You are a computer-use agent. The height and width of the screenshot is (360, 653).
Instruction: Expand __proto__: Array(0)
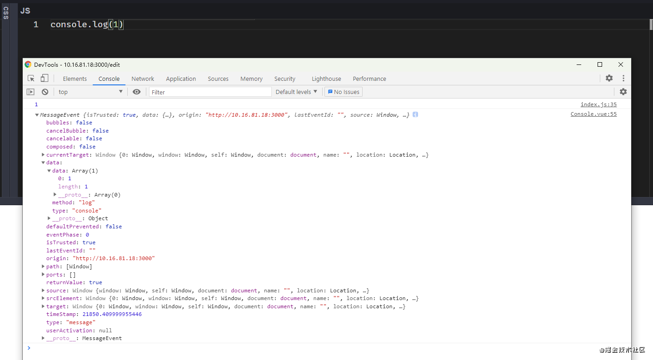pyautogui.click(x=55, y=194)
